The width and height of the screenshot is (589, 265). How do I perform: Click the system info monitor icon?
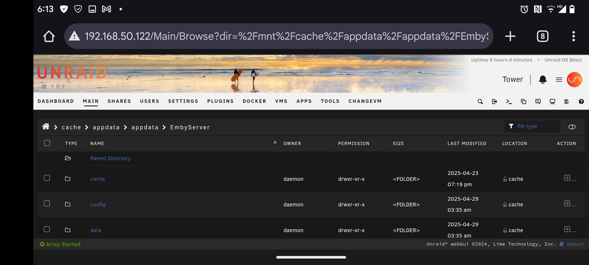point(552,101)
